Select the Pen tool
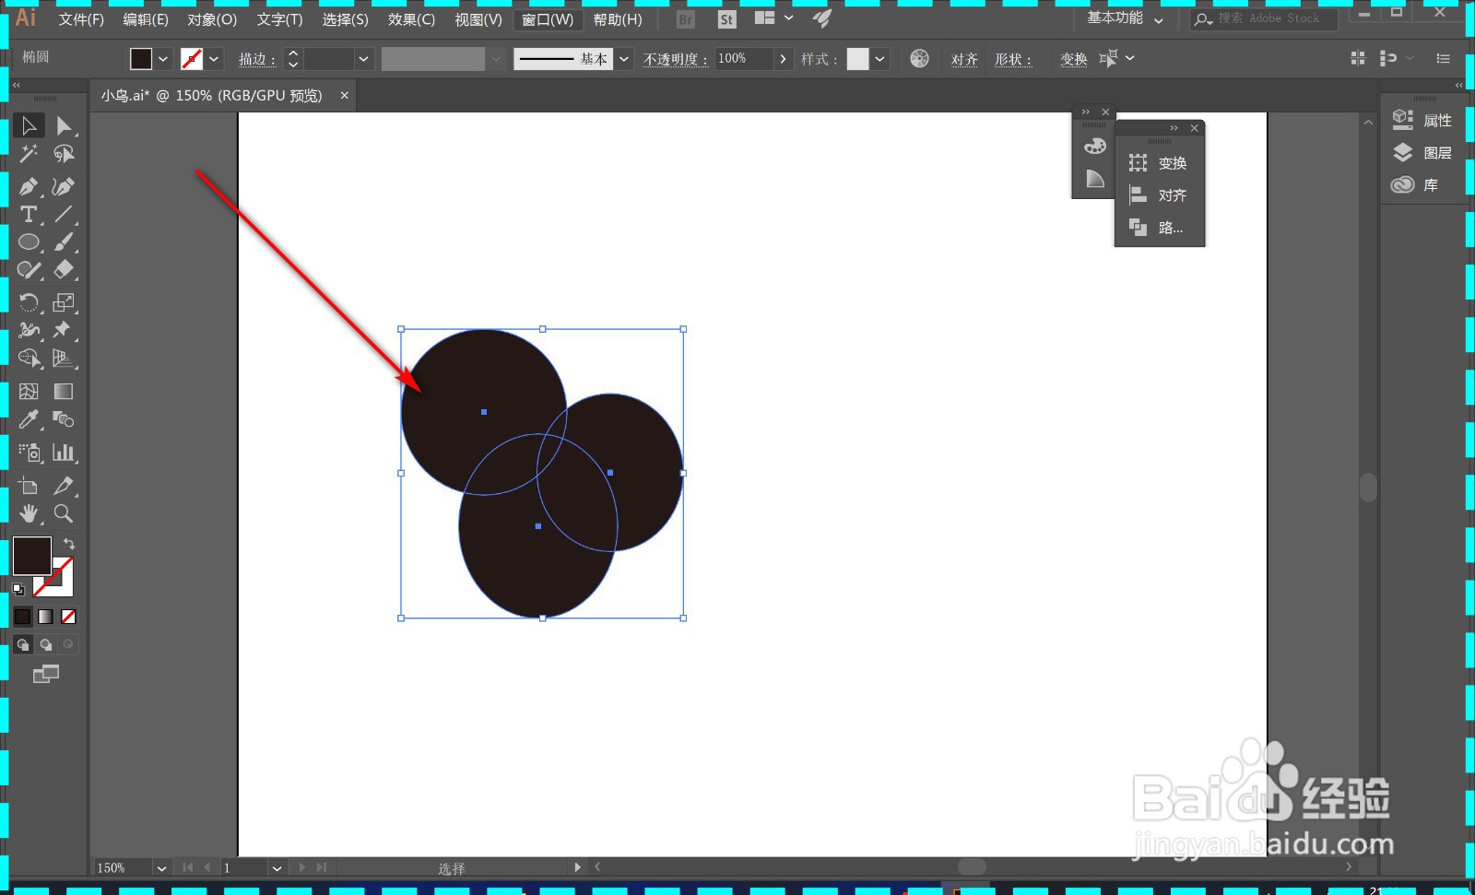 coord(29,186)
